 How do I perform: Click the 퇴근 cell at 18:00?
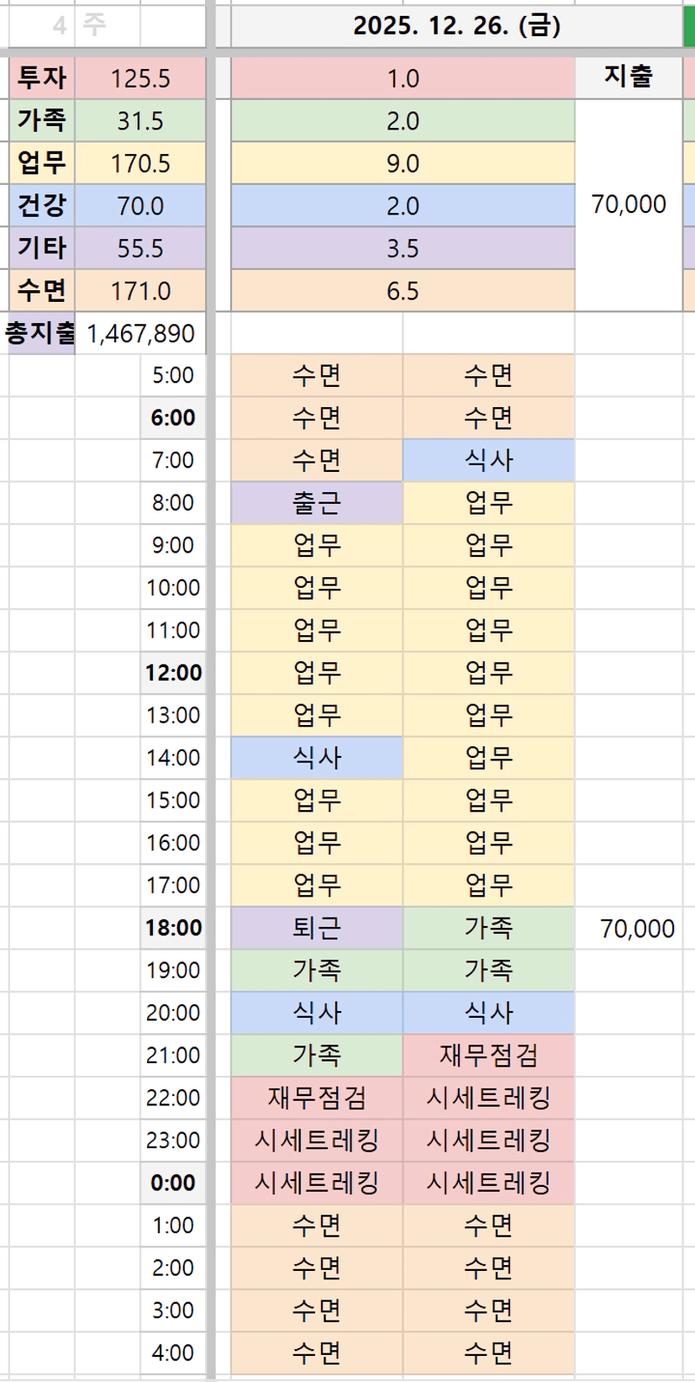click(317, 928)
